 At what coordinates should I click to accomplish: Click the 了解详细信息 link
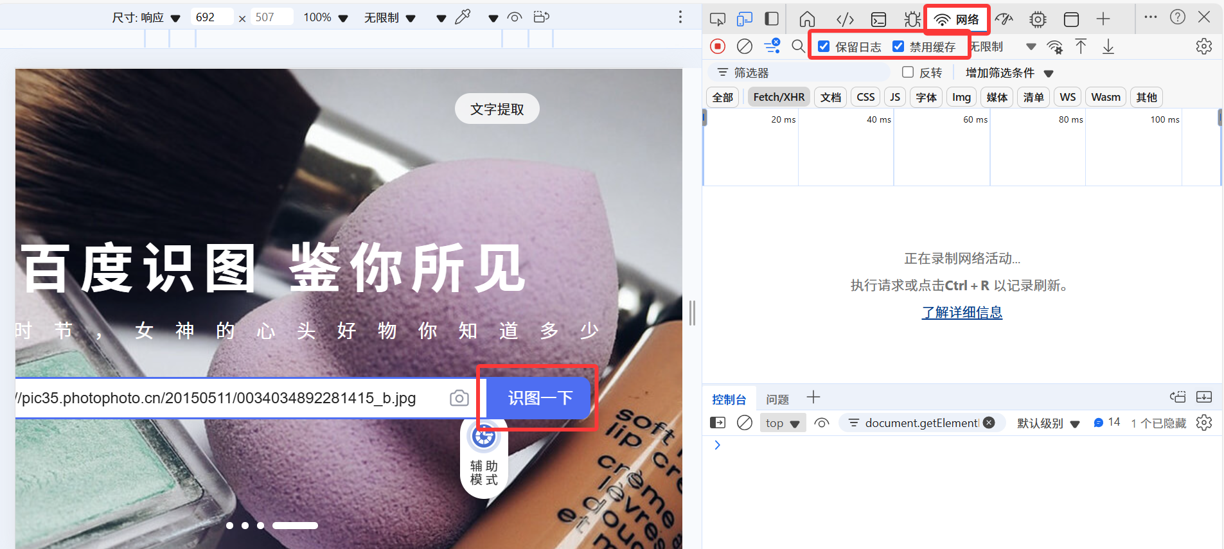click(962, 312)
